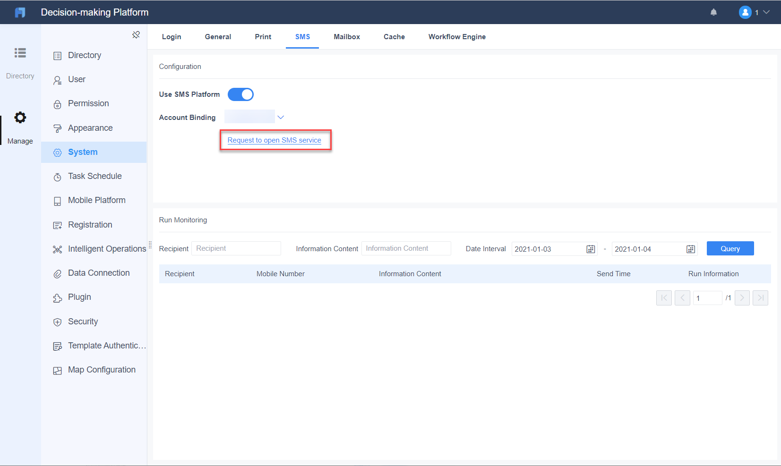The width and height of the screenshot is (781, 466).
Task: Click the Map Configuration icon
Action: (58, 370)
